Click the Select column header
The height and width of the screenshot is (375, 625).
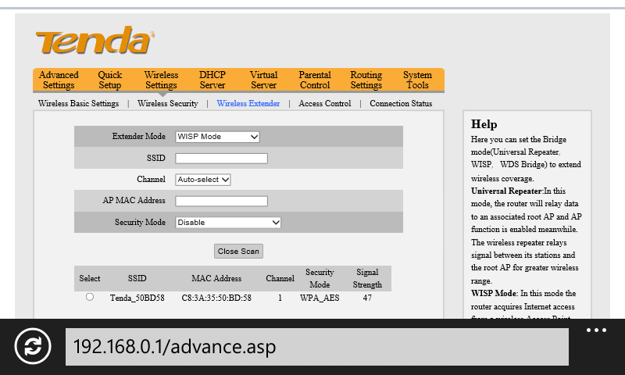pos(90,279)
